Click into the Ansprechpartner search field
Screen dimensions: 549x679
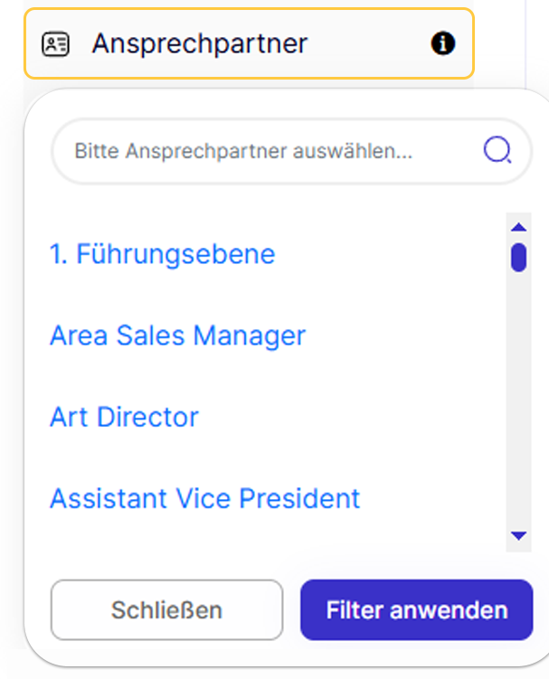pyautogui.click(x=271, y=150)
